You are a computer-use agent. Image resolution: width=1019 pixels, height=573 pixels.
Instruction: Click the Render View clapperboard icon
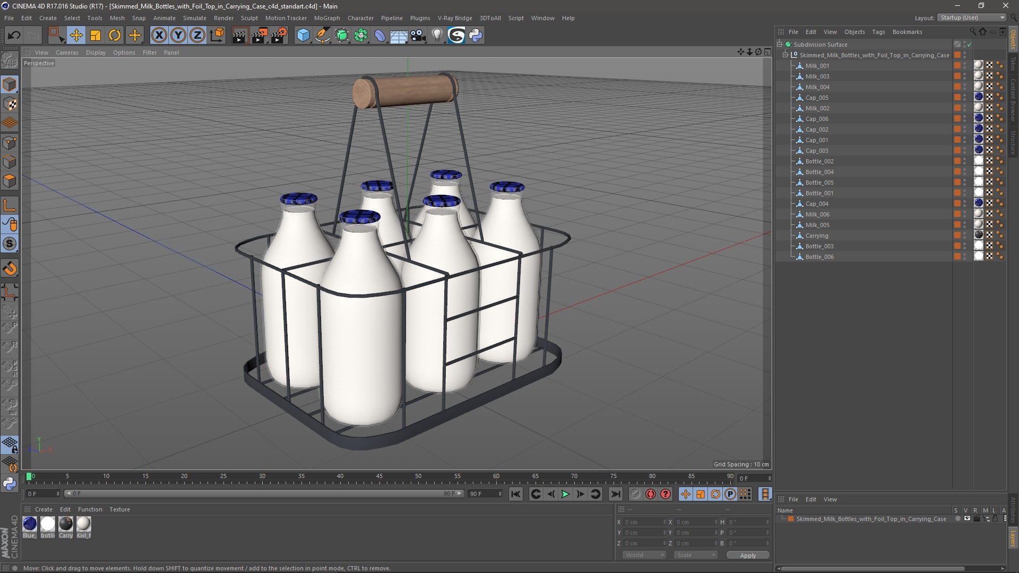pyautogui.click(x=240, y=36)
